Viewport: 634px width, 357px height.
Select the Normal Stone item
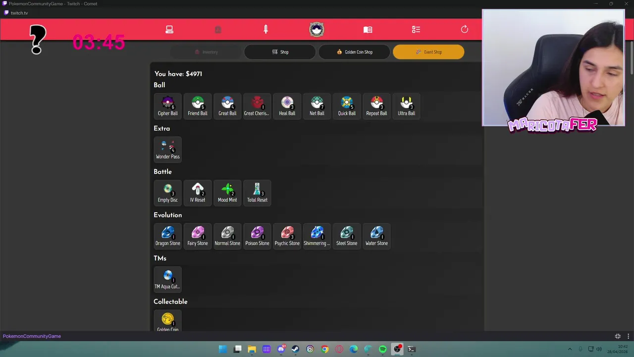coord(227,236)
